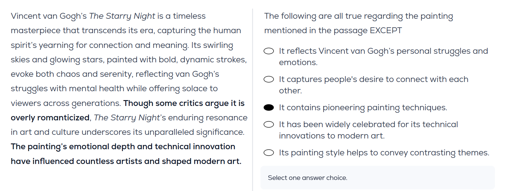Click 'Select one answer choice.' hint box

377,178
